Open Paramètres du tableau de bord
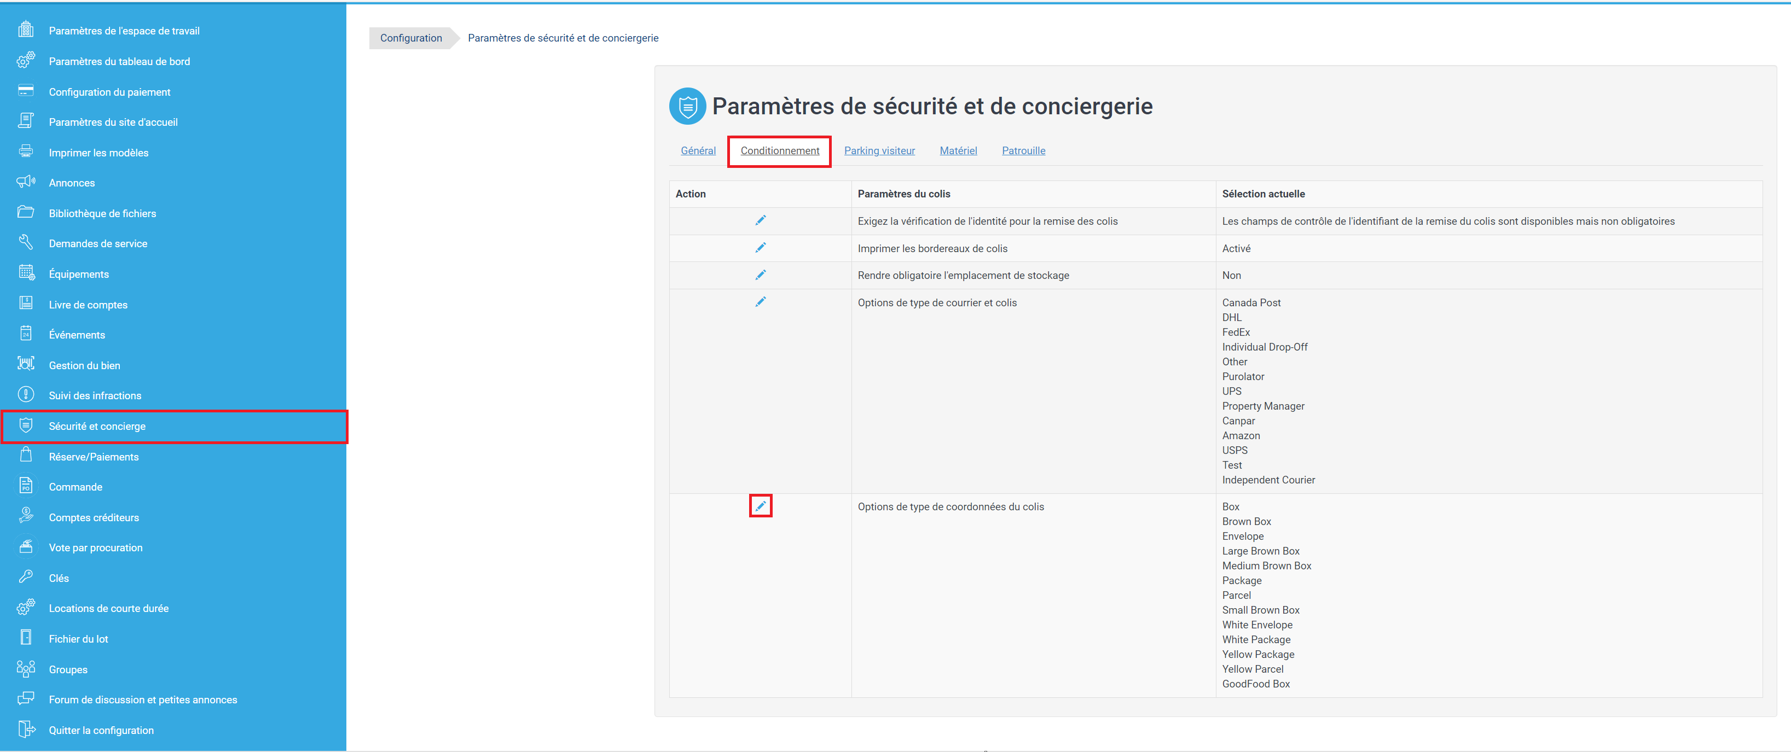1791x752 pixels. tap(120, 61)
